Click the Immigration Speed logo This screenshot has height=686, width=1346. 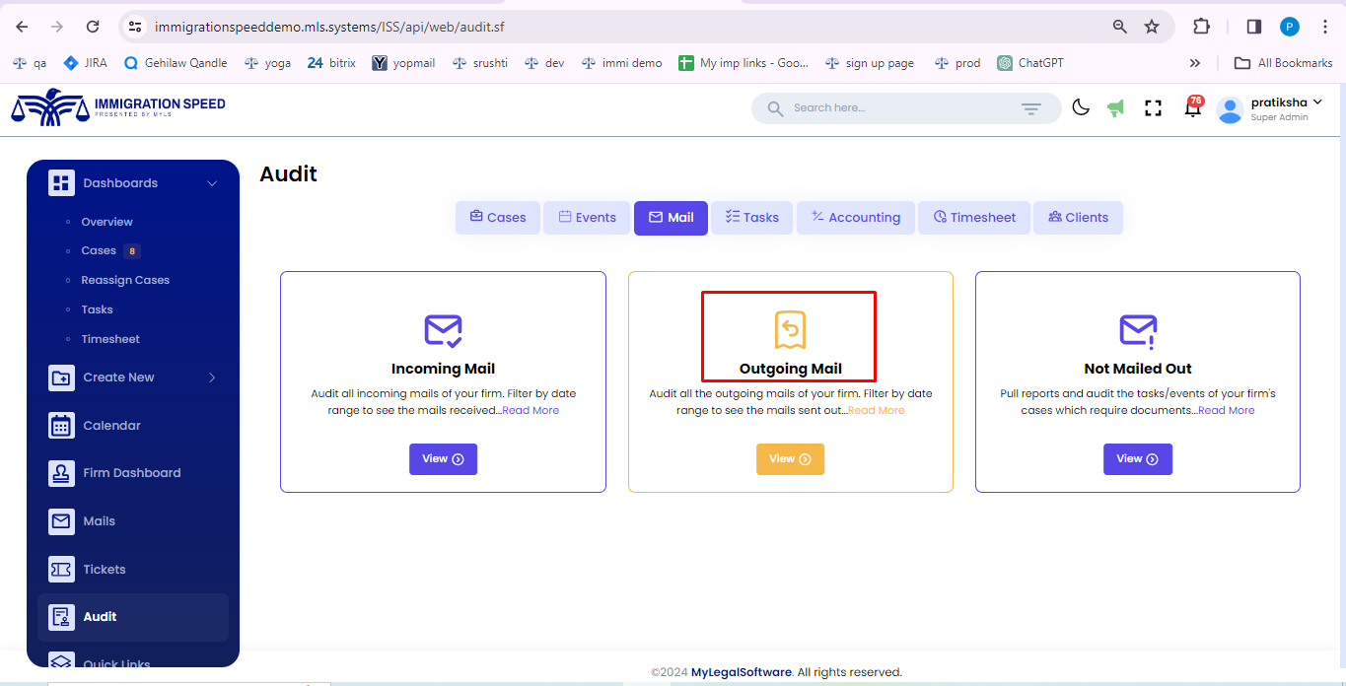(118, 107)
